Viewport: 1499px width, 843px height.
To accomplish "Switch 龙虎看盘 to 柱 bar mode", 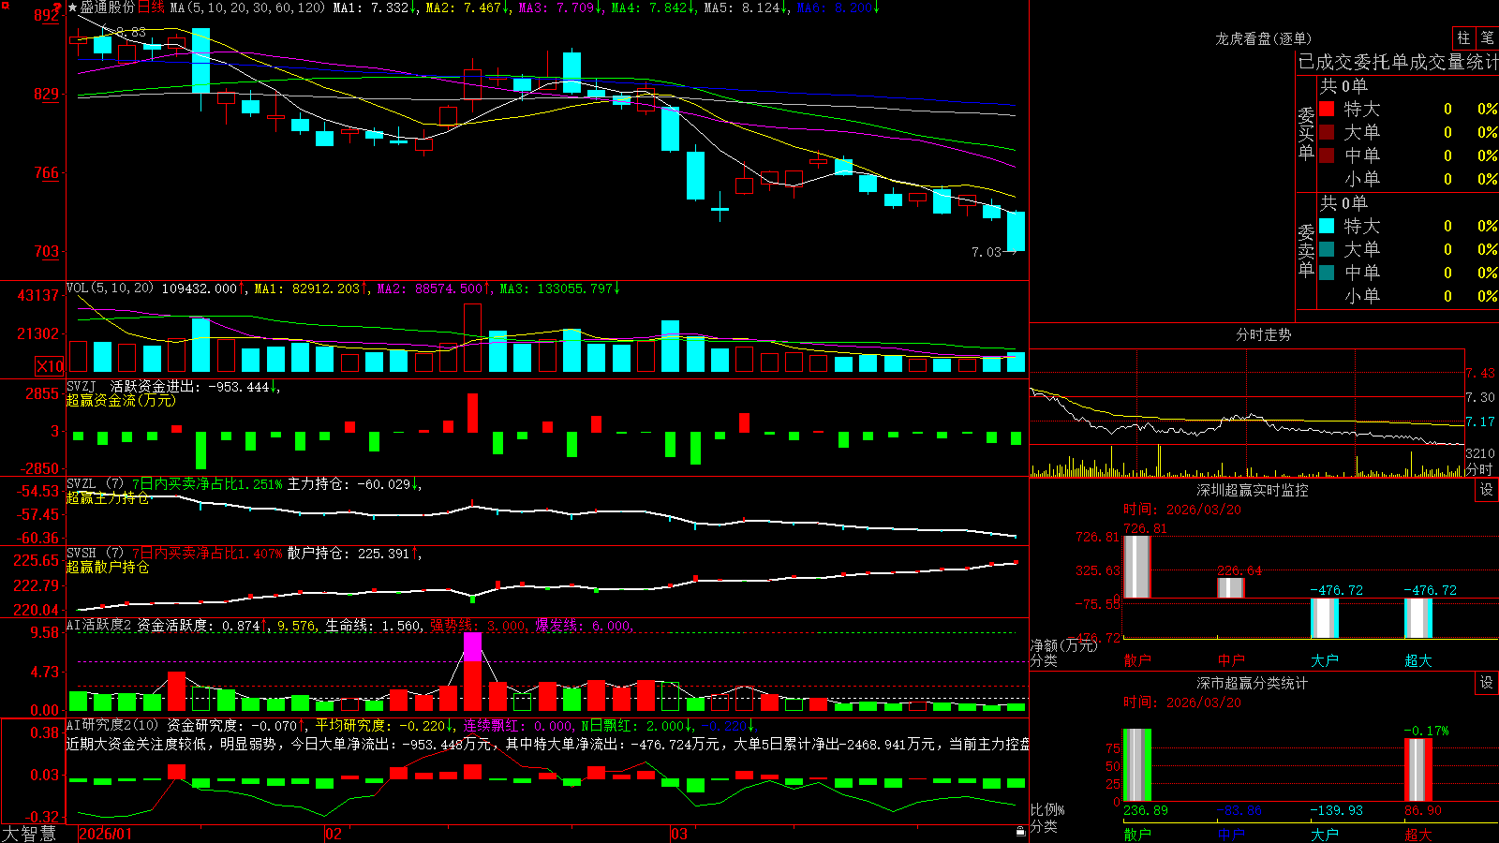I will click(1463, 38).
